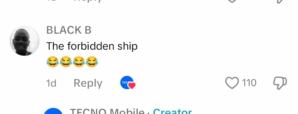Tap the second laughing emoji in the comment

click(66, 62)
